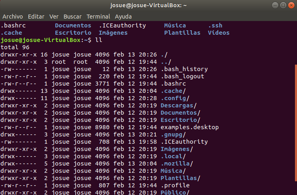Open the Editar menu
This screenshot has width=297, height=195.
[36, 17]
